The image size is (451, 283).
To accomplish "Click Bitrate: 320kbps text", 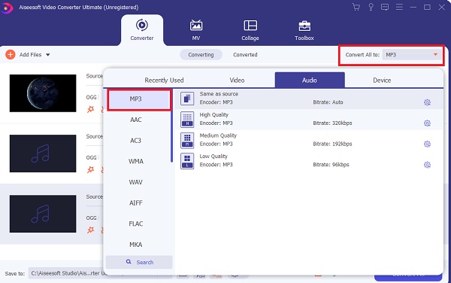I will click(332, 123).
